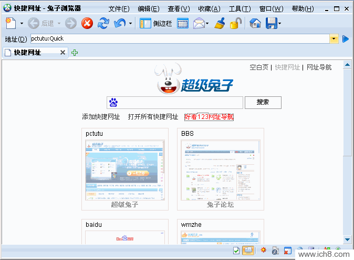Click the 空白页 link

(259, 67)
